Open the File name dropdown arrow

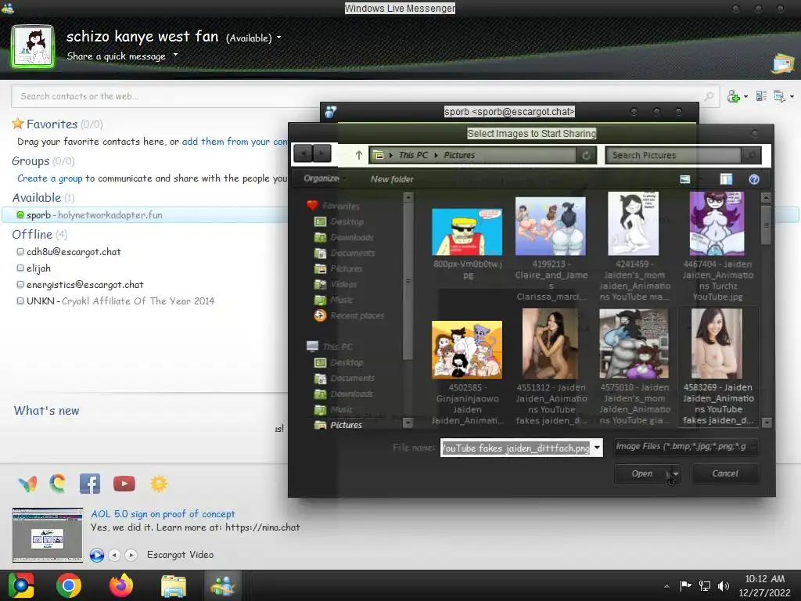click(597, 448)
